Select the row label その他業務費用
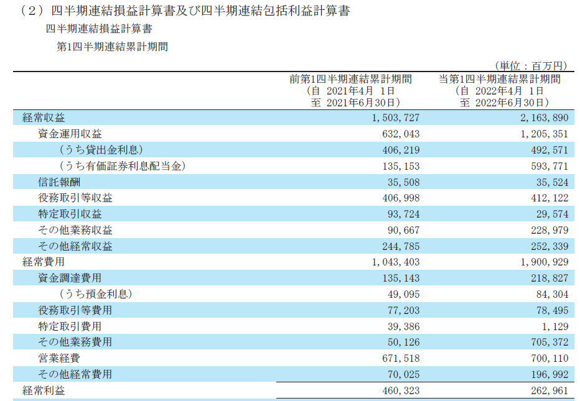The width and height of the screenshot is (580, 401). pyautogui.click(x=75, y=342)
